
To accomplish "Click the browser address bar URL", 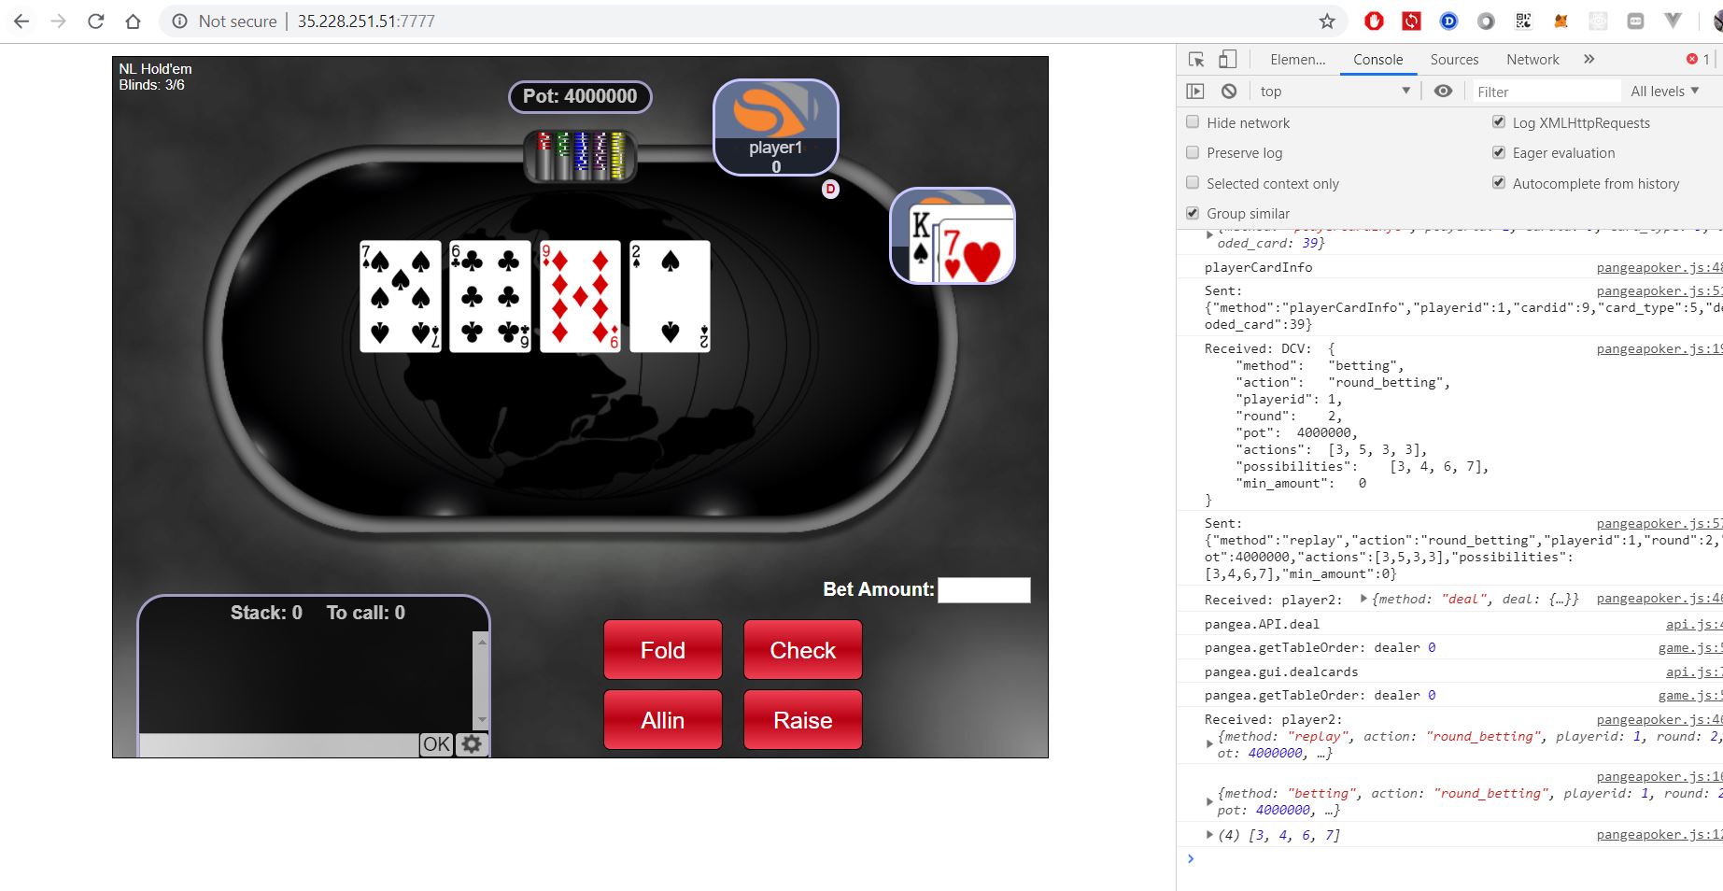I will pos(366,21).
